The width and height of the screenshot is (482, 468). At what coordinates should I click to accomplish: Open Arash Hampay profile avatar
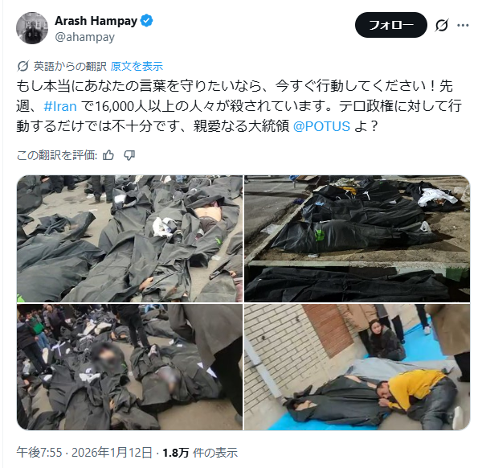pos(32,28)
